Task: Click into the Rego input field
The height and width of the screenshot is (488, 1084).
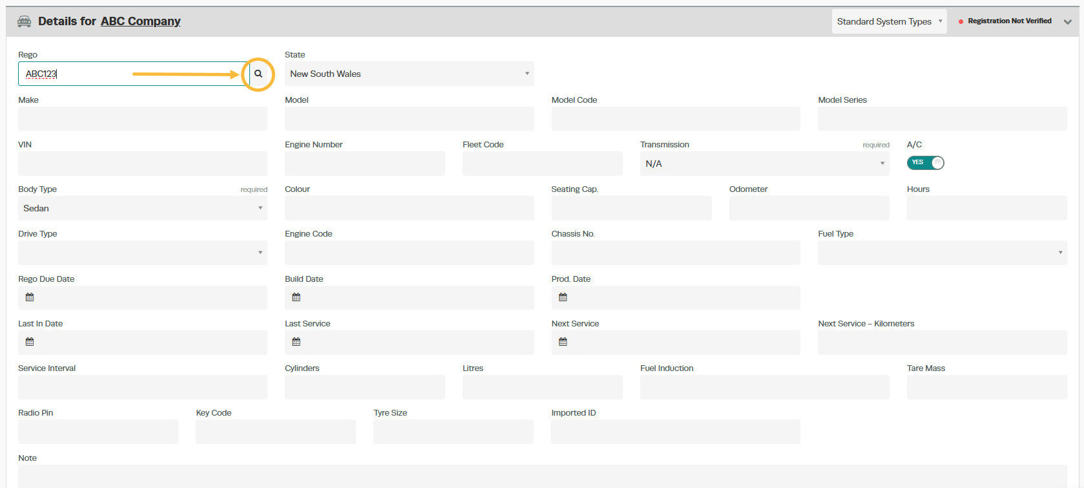Action: click(x=134, y=74)
